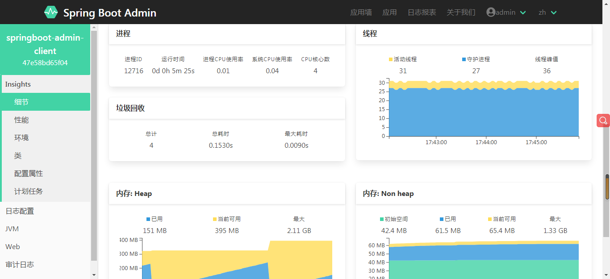Click the 内存: Non heap panel heading

(388, 193)
